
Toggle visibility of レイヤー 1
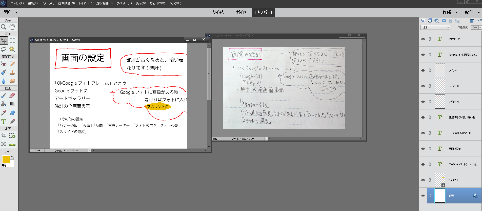423,71
